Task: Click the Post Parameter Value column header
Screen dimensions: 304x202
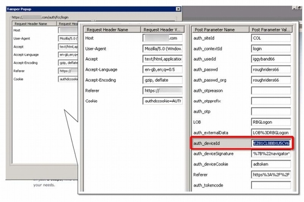Action: tap(271, 30)
